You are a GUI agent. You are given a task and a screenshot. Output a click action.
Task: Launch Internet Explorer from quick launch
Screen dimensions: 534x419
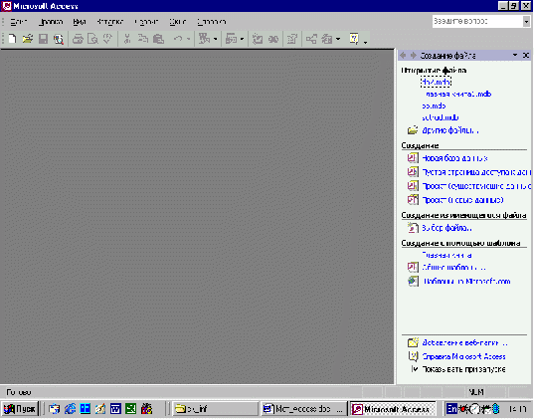tap(70, 408)
